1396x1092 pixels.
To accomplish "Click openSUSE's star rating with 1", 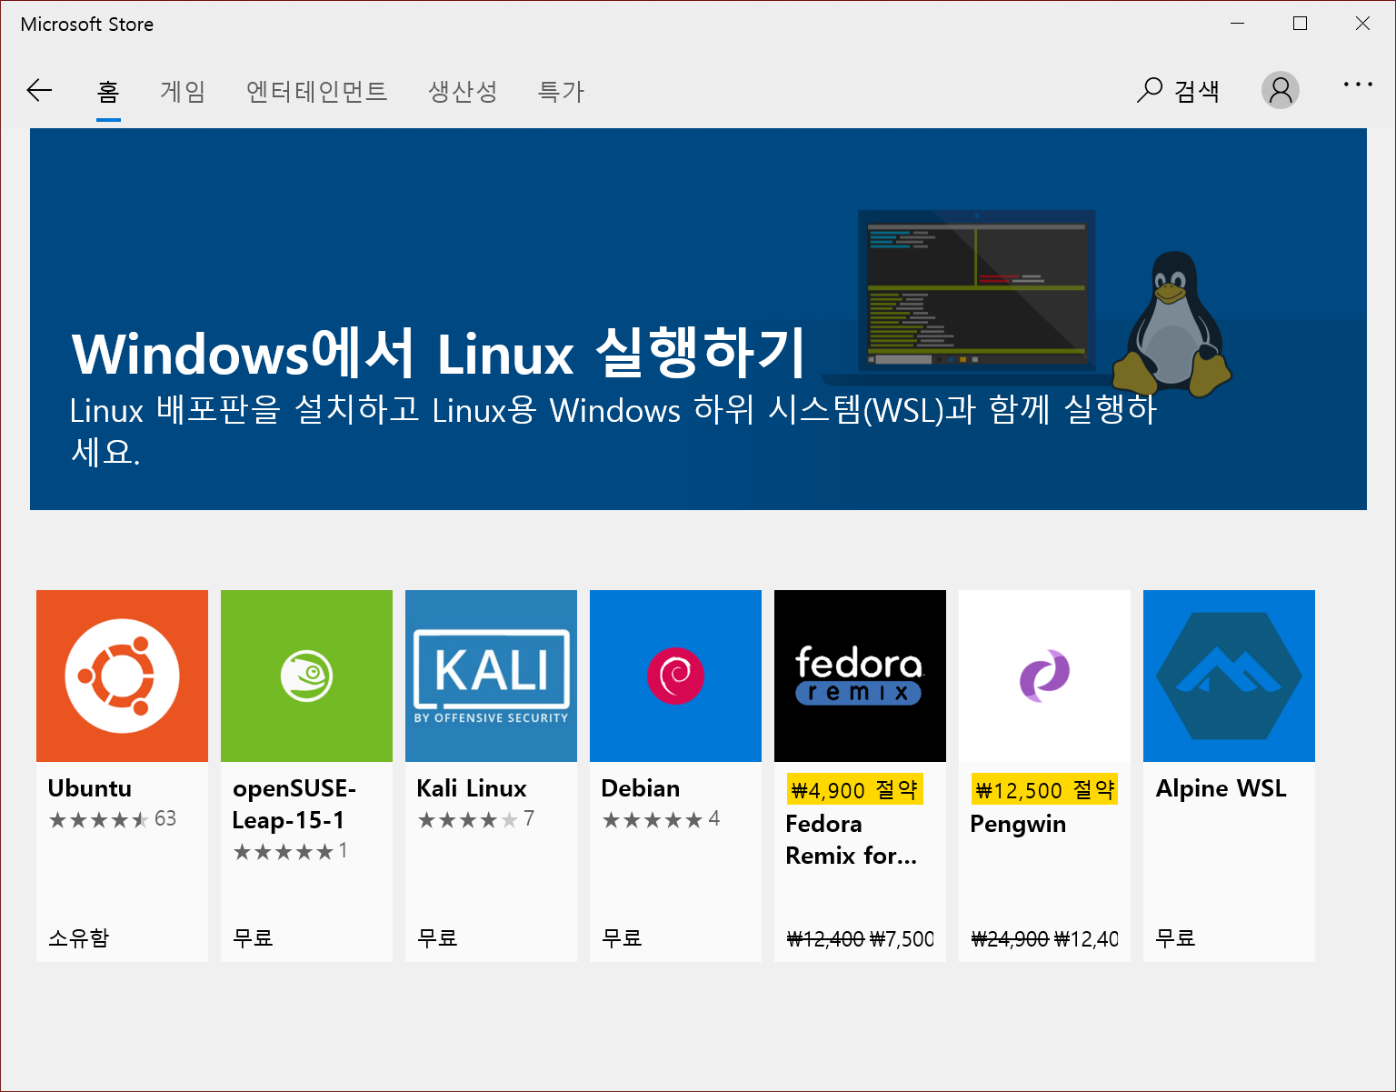I will pyautogui.click(x=290, y=851).
